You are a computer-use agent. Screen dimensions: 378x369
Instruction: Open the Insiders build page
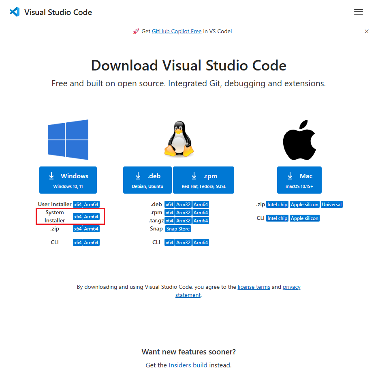coord(188,365)
